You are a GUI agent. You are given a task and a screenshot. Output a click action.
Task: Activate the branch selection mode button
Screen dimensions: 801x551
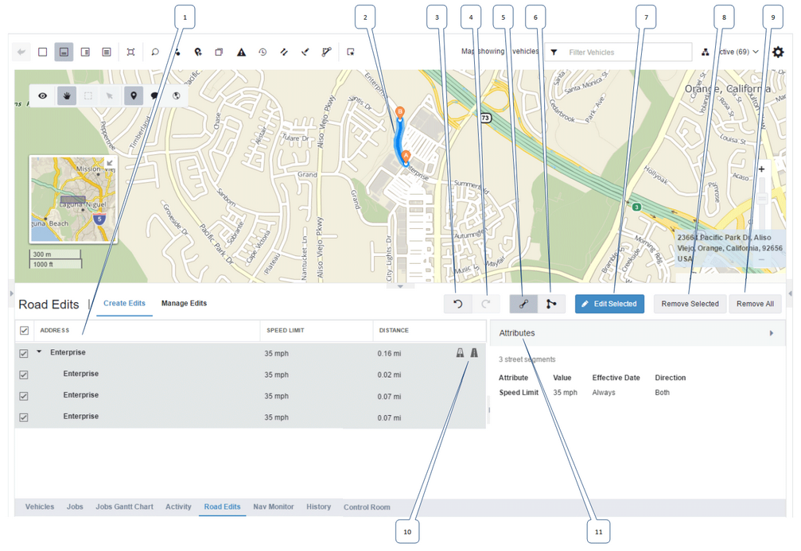pyautogui.click(x=551, y=304)
